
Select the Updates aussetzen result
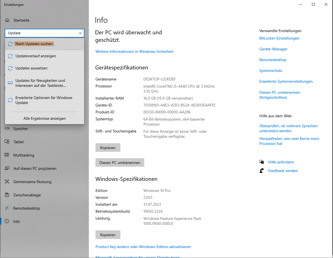45,68
